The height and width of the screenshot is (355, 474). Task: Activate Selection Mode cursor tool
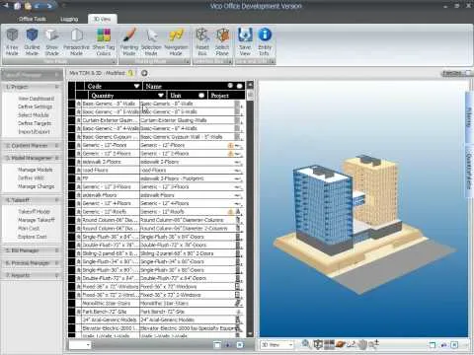coord(151,41)
